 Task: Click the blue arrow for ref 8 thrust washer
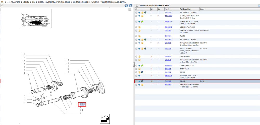point(139,43)
